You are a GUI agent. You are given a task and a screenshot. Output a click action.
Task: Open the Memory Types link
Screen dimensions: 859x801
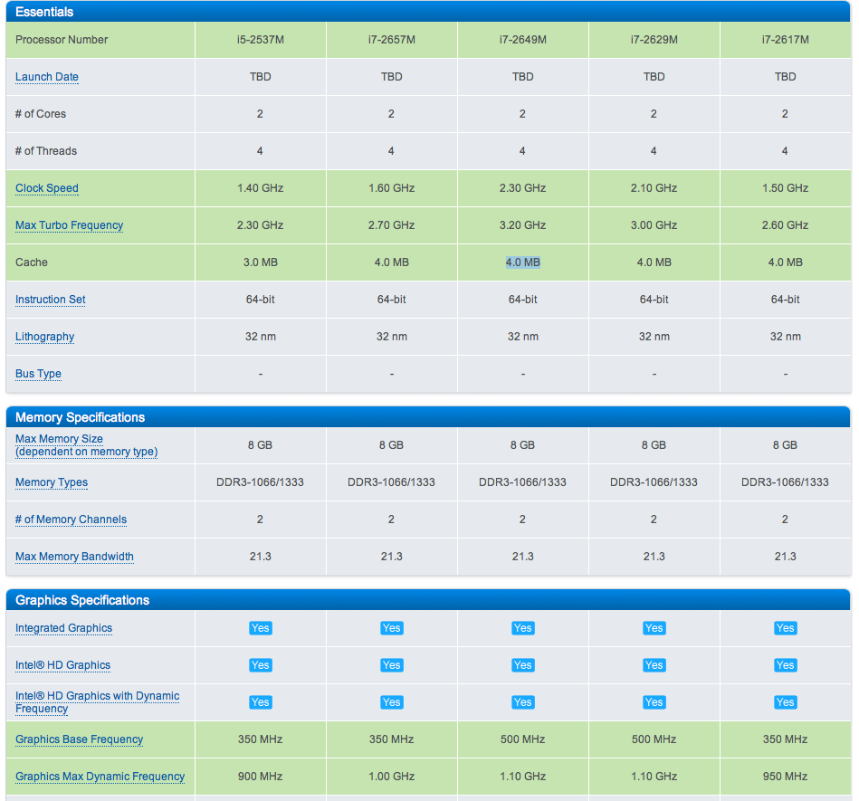pos(52,482)
